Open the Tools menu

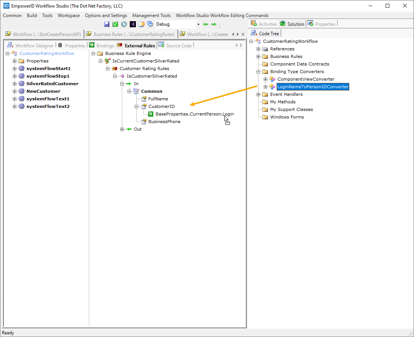tap(47, 15)
